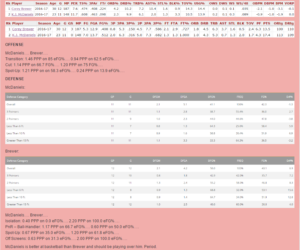Open Corey Brewer link in the FG/FGA table
The image size is (300, 250).
pos(23,29)
